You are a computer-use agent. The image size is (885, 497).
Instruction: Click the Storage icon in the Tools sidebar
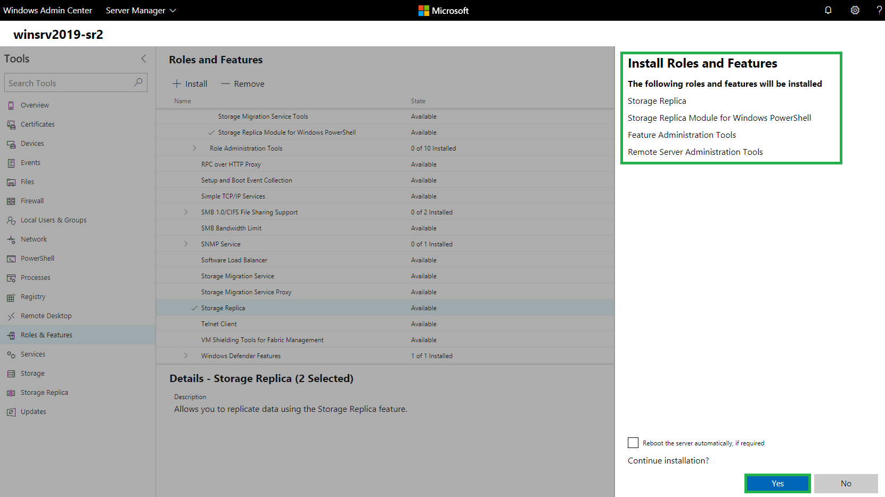[11, 374]
